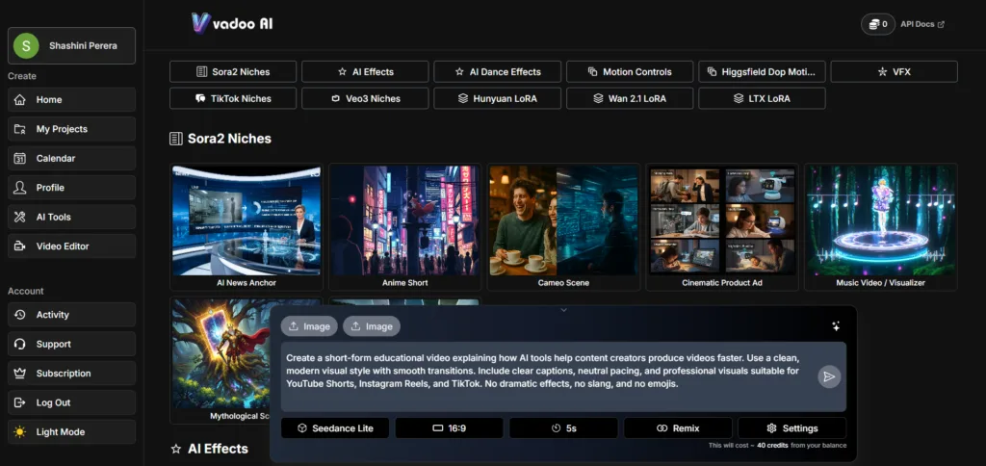Open the 16:9 aspect ratio selector
The image size is (986, 466).
click(x=450, y=428)
